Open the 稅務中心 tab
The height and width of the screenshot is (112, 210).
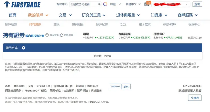click(194, 24)
